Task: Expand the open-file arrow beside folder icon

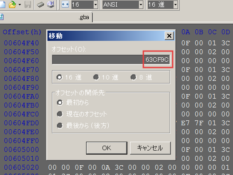Action: (x=20, y=4)
